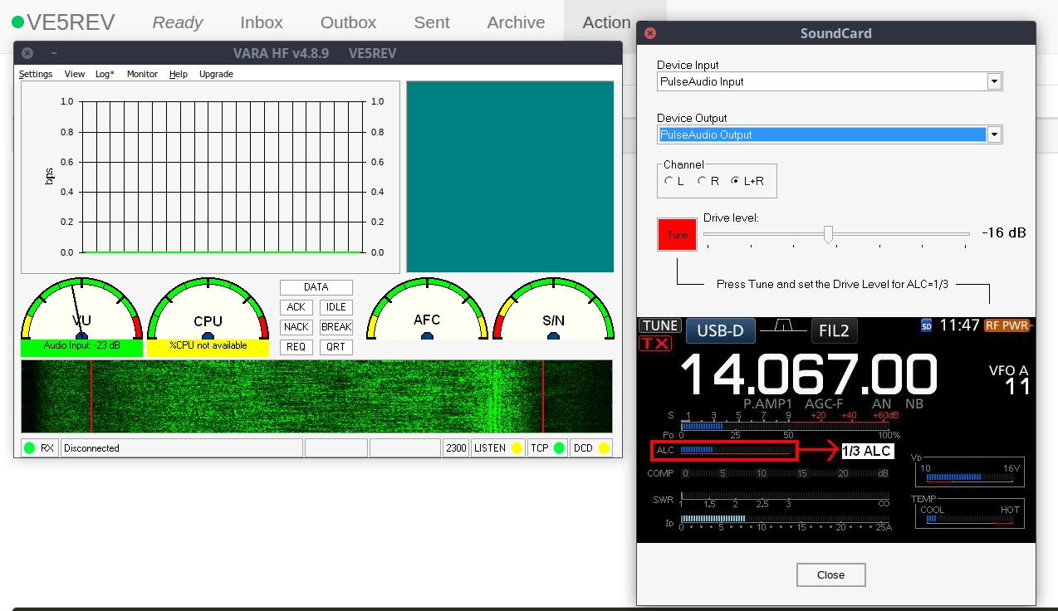Click the 14.067.00 frequency readout

[809, 375]
